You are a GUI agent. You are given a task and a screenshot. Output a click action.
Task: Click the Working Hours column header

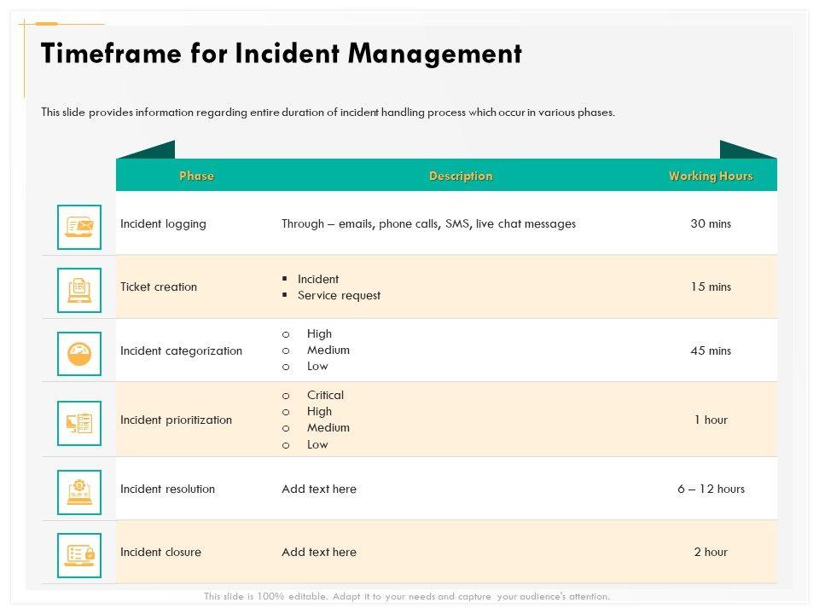[x=711, y=176]
